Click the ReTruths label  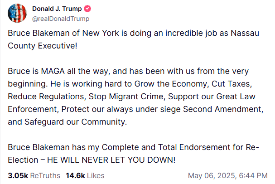[45, 175]
